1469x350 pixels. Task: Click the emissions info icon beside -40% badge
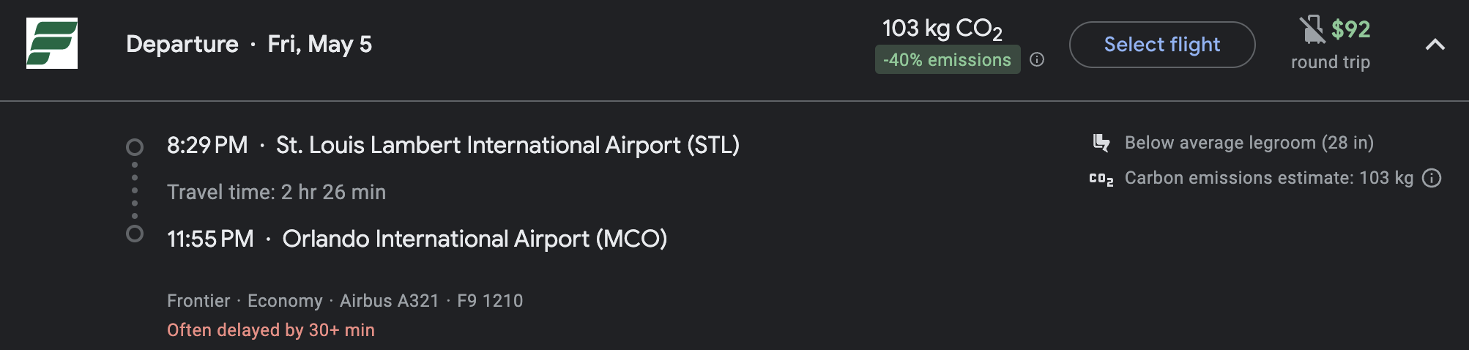coord(1037,60)
